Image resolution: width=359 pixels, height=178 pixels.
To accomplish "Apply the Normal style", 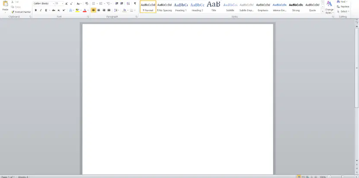I will pos(148,6).
